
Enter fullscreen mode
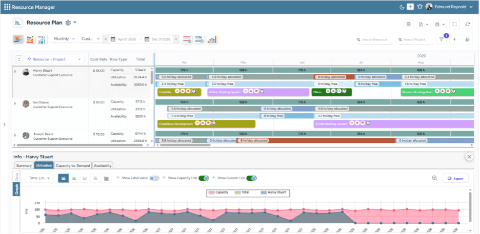coord(454,24)
